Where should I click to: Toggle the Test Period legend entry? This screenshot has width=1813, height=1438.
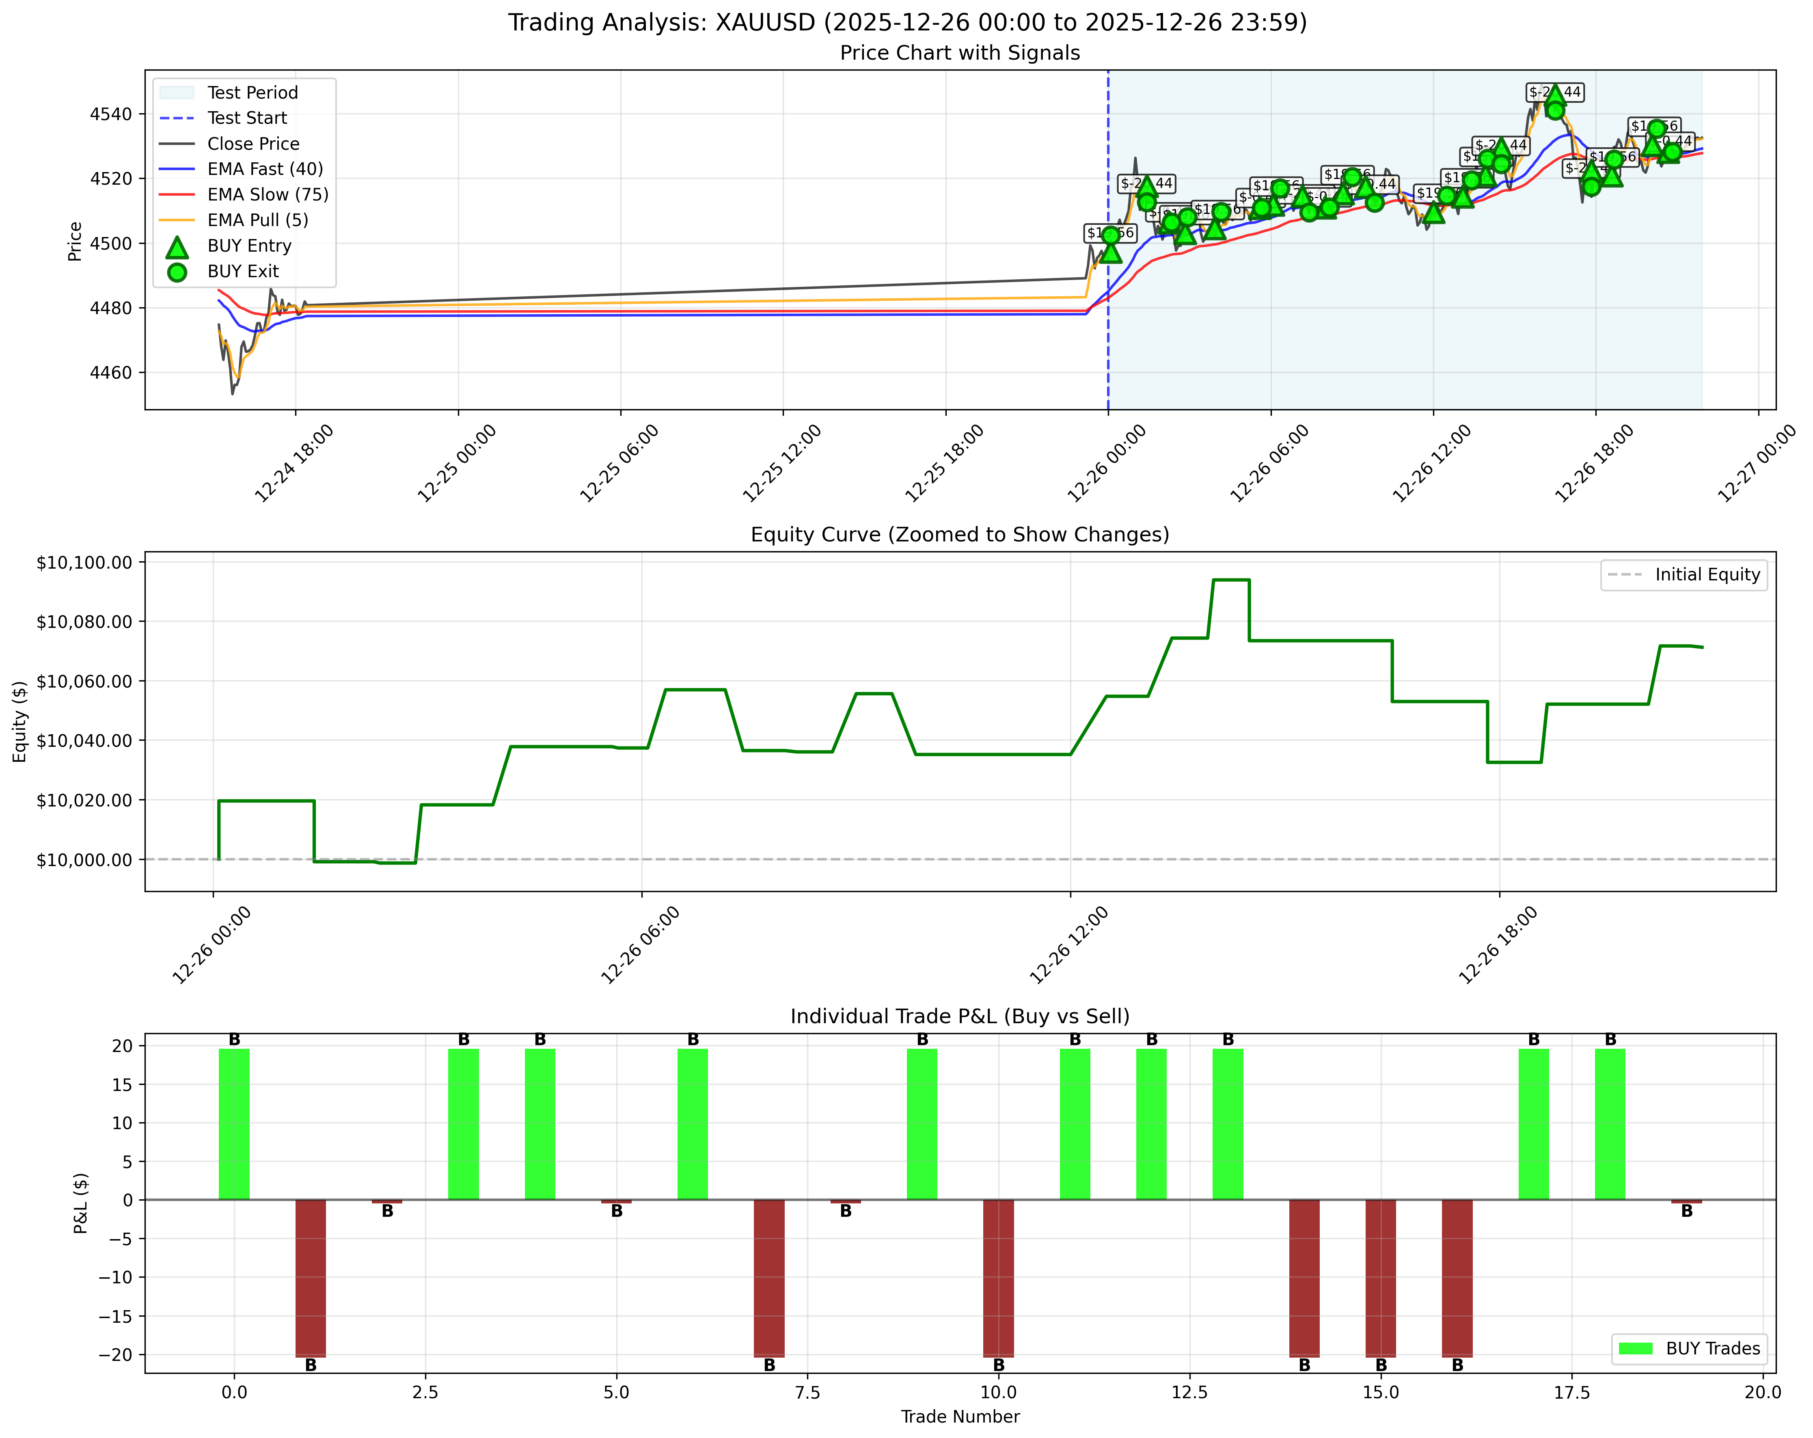click(x=177, y=93)
